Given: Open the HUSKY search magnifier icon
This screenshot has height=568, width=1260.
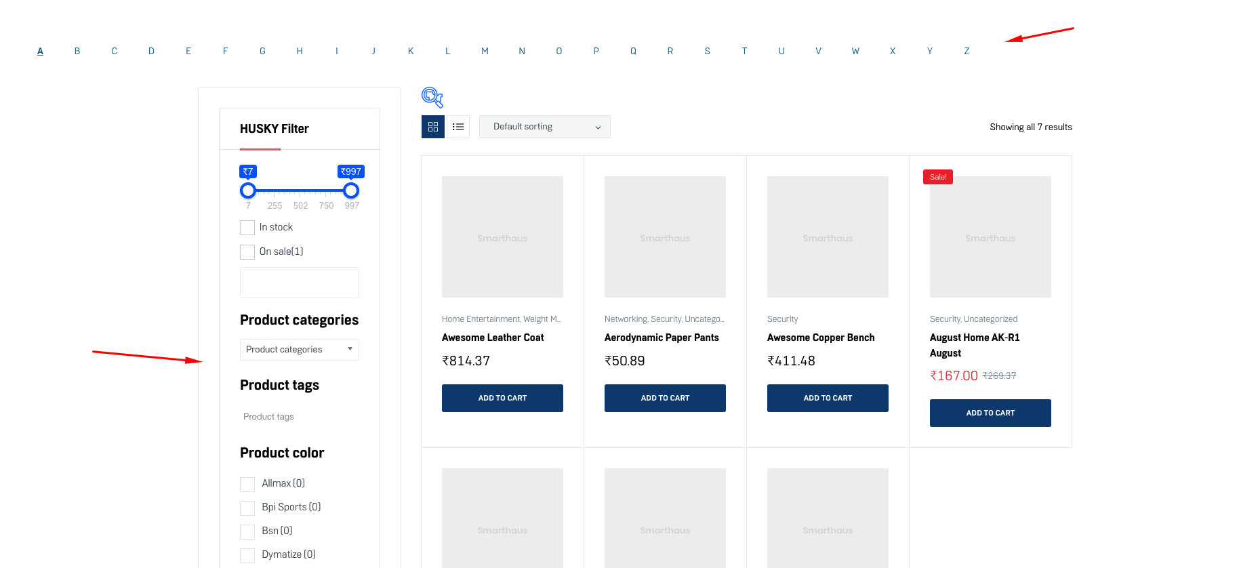Looking at the screenshot, I should [x=432, y=97].
